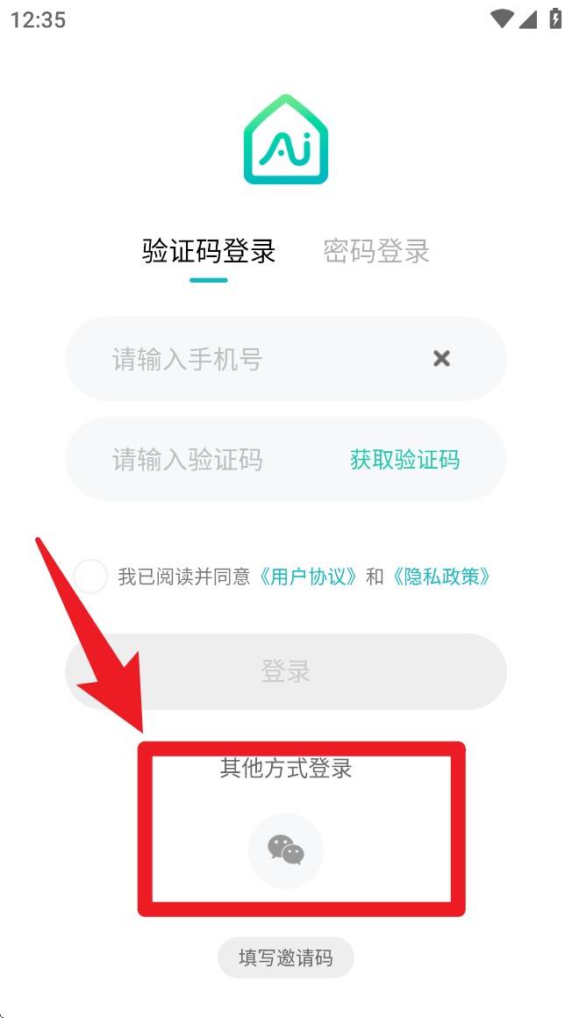This screenshot has width=572, height=1018.
Task: Tap the Wi-Fi status icon
Action: (x=502, y=19)
